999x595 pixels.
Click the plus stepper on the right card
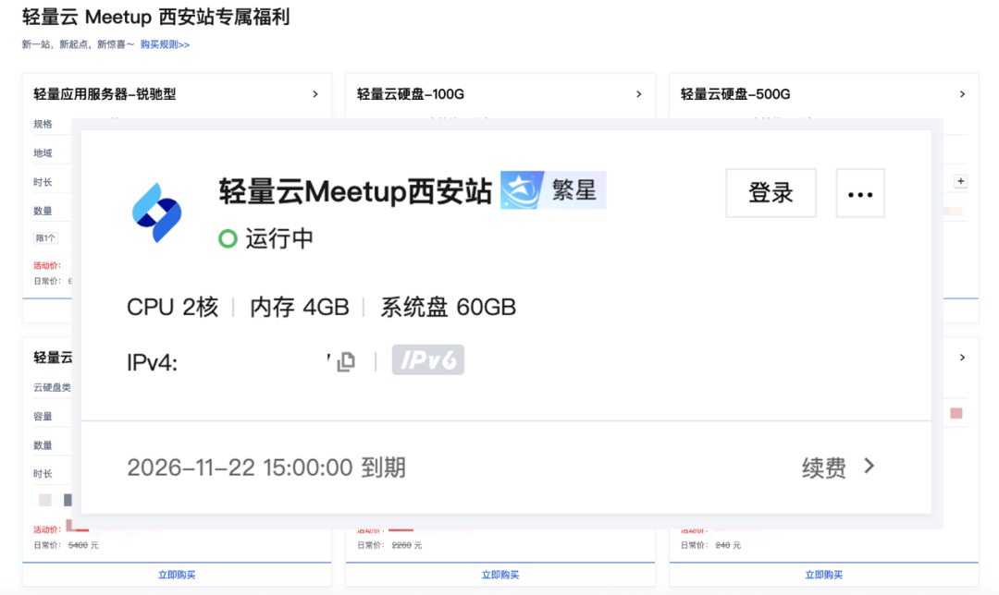point(961,181)
